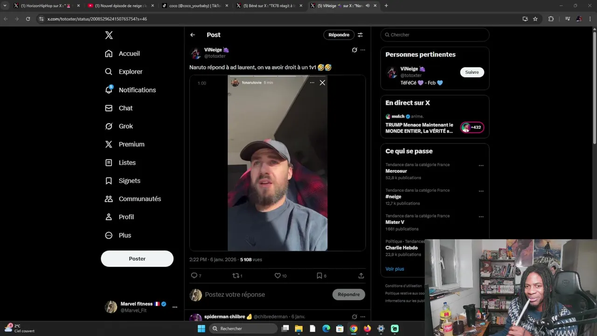
Task: Open the Charlie Hebdo trend
Action: pos(402,248)
